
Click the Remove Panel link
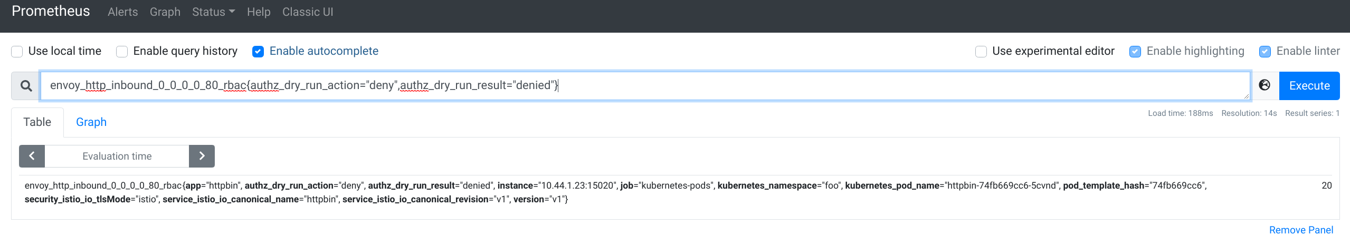click(x=1301, y=230)
